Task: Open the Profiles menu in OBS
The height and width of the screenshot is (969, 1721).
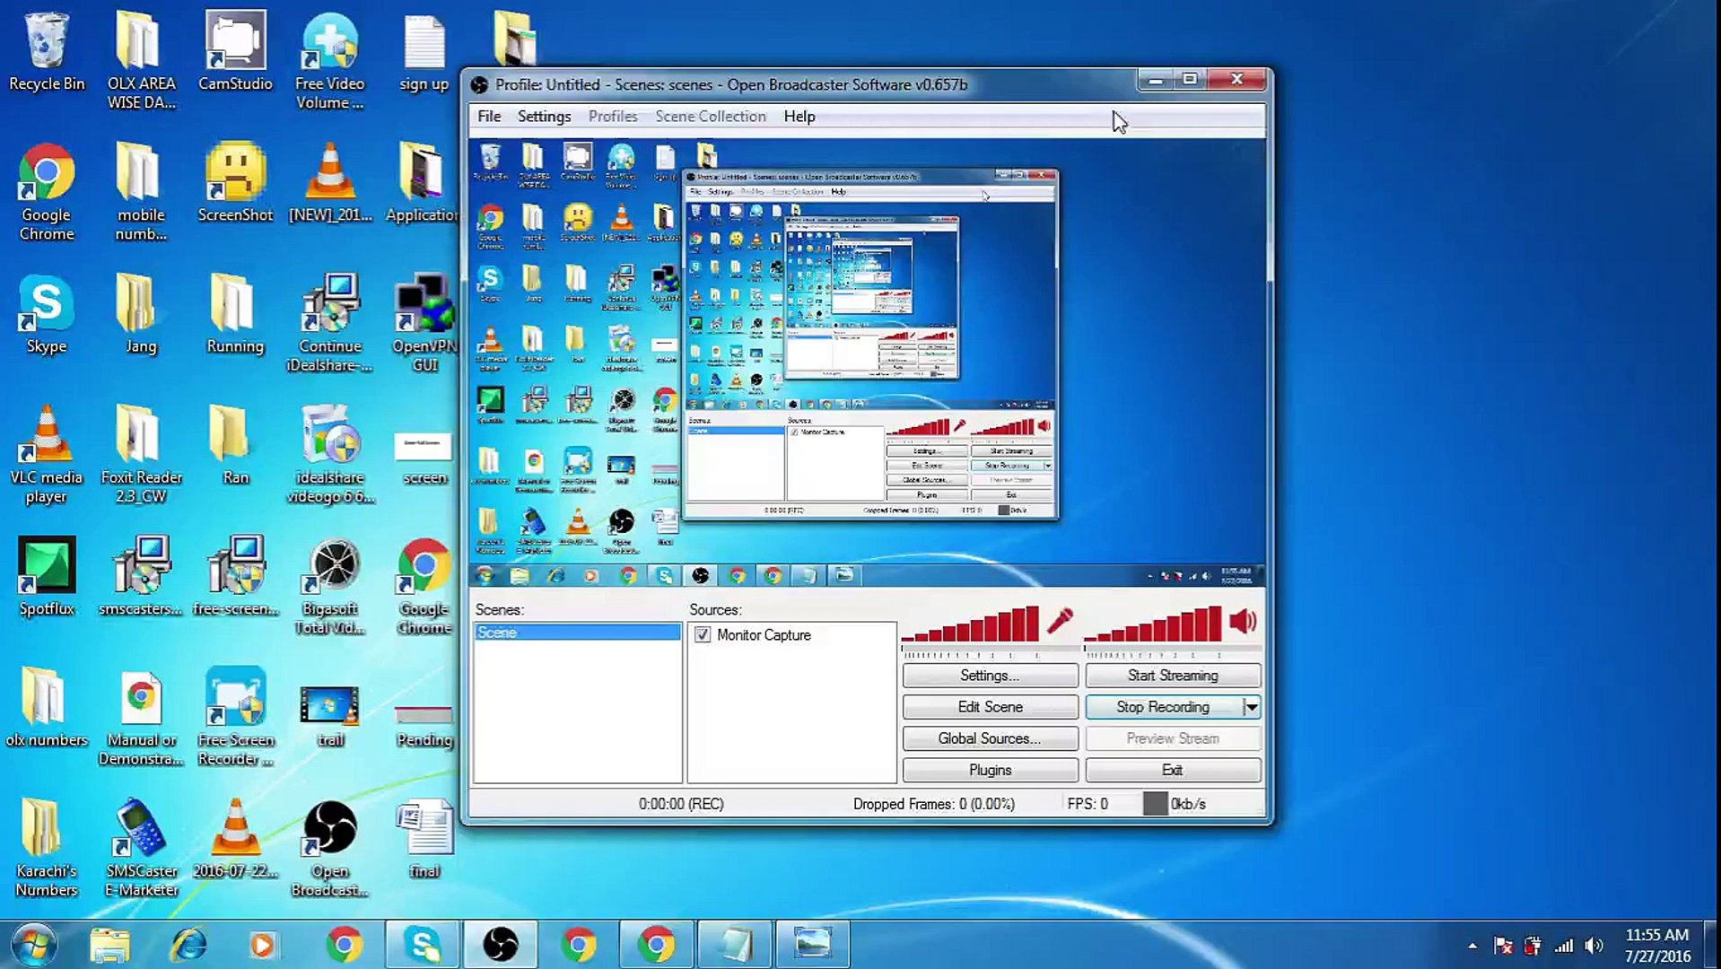Action: (x=613, y=117)
